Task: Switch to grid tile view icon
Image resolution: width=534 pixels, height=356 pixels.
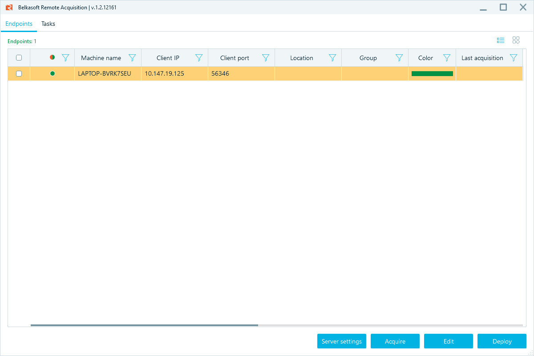Action: (516, 40)
